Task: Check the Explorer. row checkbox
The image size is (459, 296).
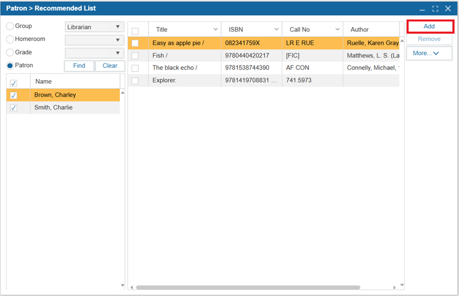Action: click(x=135, y=81)
